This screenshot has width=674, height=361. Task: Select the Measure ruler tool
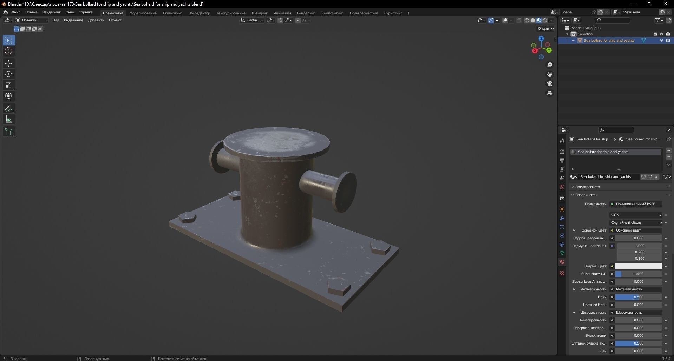click(8, 120)
